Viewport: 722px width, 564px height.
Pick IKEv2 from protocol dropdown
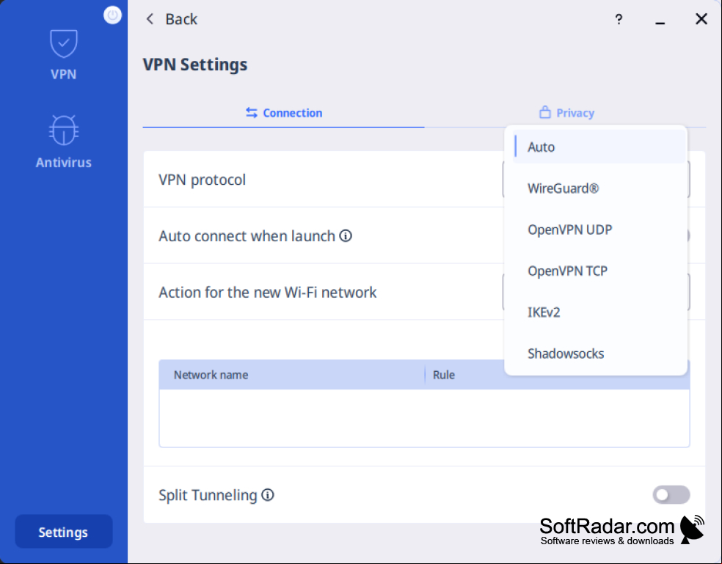[599, 312]
